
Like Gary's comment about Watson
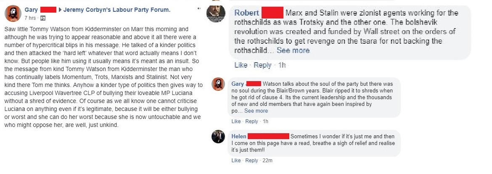click(x=236, y=121)
